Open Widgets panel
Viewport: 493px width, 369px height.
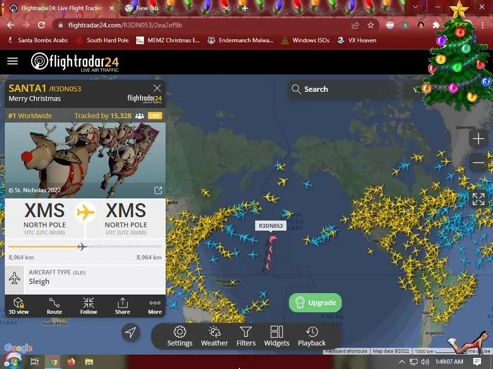277,336
